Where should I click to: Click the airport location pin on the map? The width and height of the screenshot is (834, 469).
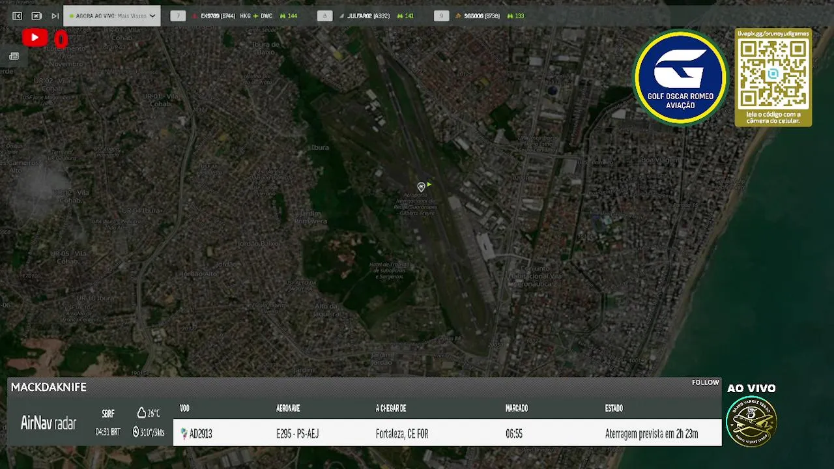coord(421,188)
